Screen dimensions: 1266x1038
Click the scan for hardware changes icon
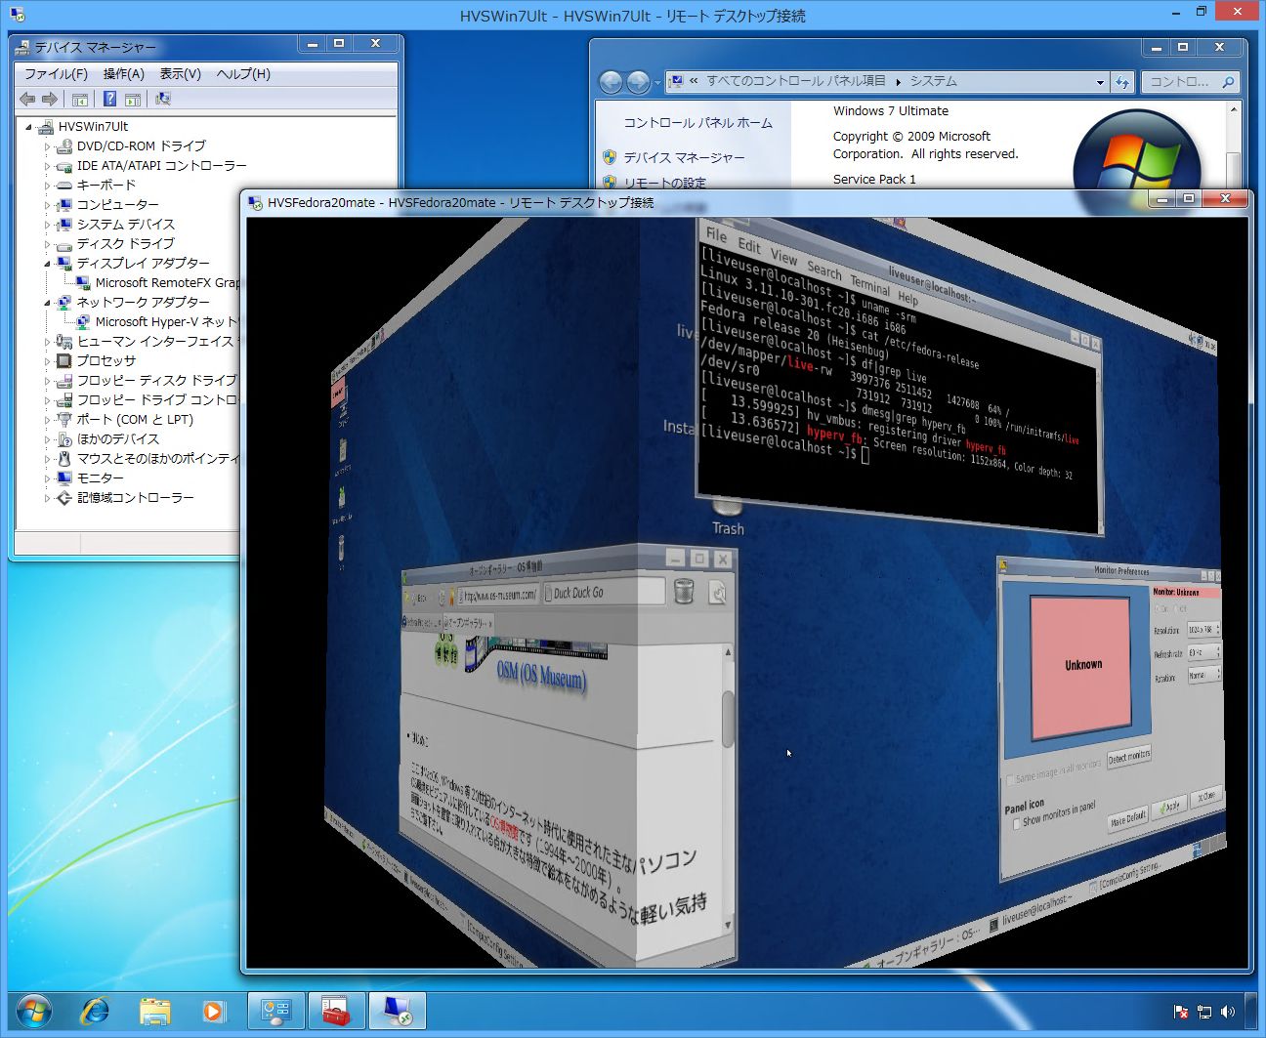point(162,99)
